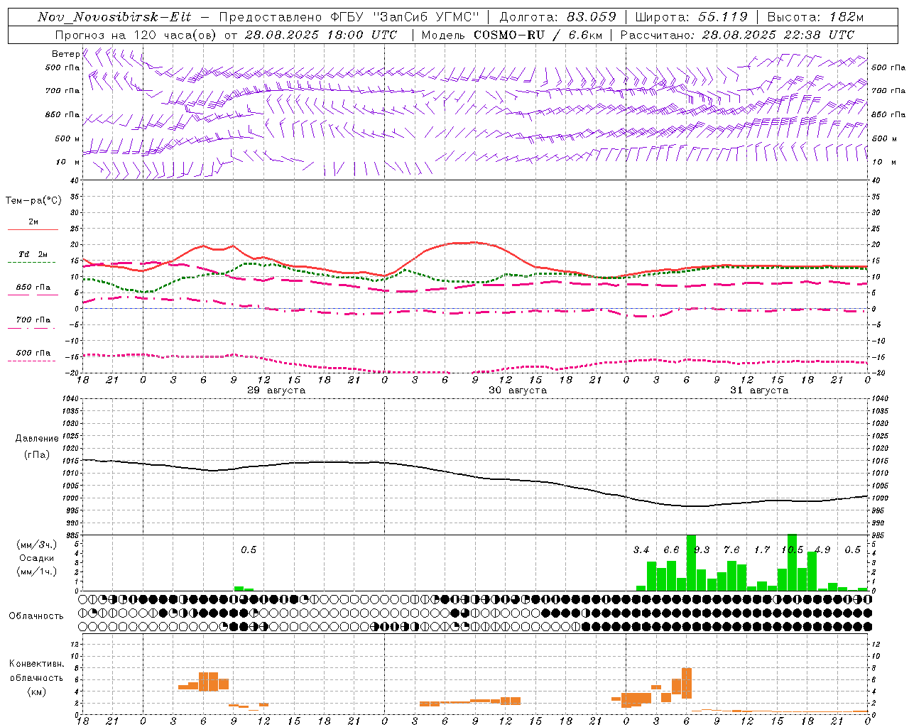Select the 700 гПа temperature legend entry
This screenshot has height=727, width=909.
click(33, 319)
